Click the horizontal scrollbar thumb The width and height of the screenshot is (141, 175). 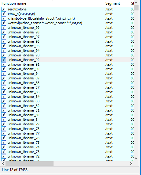pos(29,163)
